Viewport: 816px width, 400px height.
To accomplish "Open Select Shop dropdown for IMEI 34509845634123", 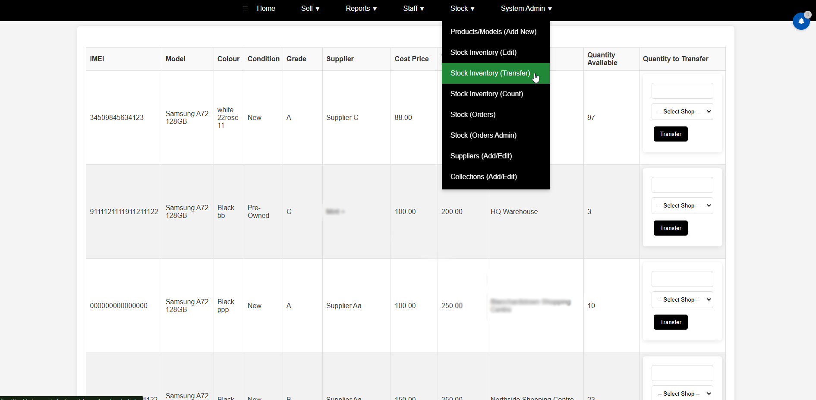I will pos(682,112).
